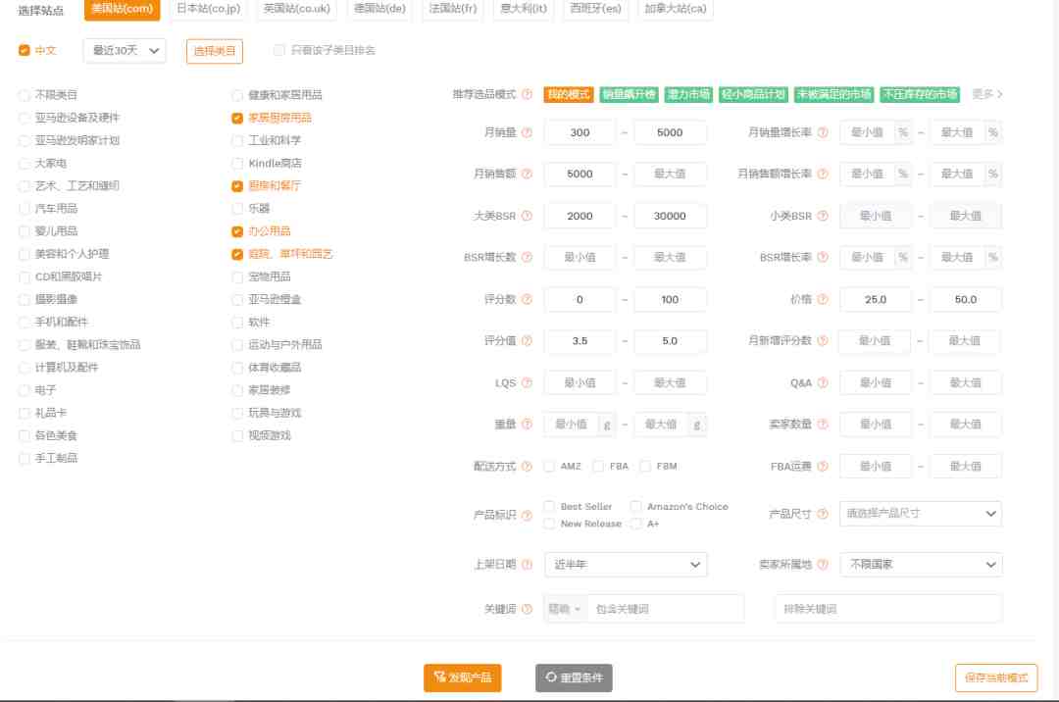Click the LQS help icon
This screenshot has width=1059, height=702.
tap(527, 382)
